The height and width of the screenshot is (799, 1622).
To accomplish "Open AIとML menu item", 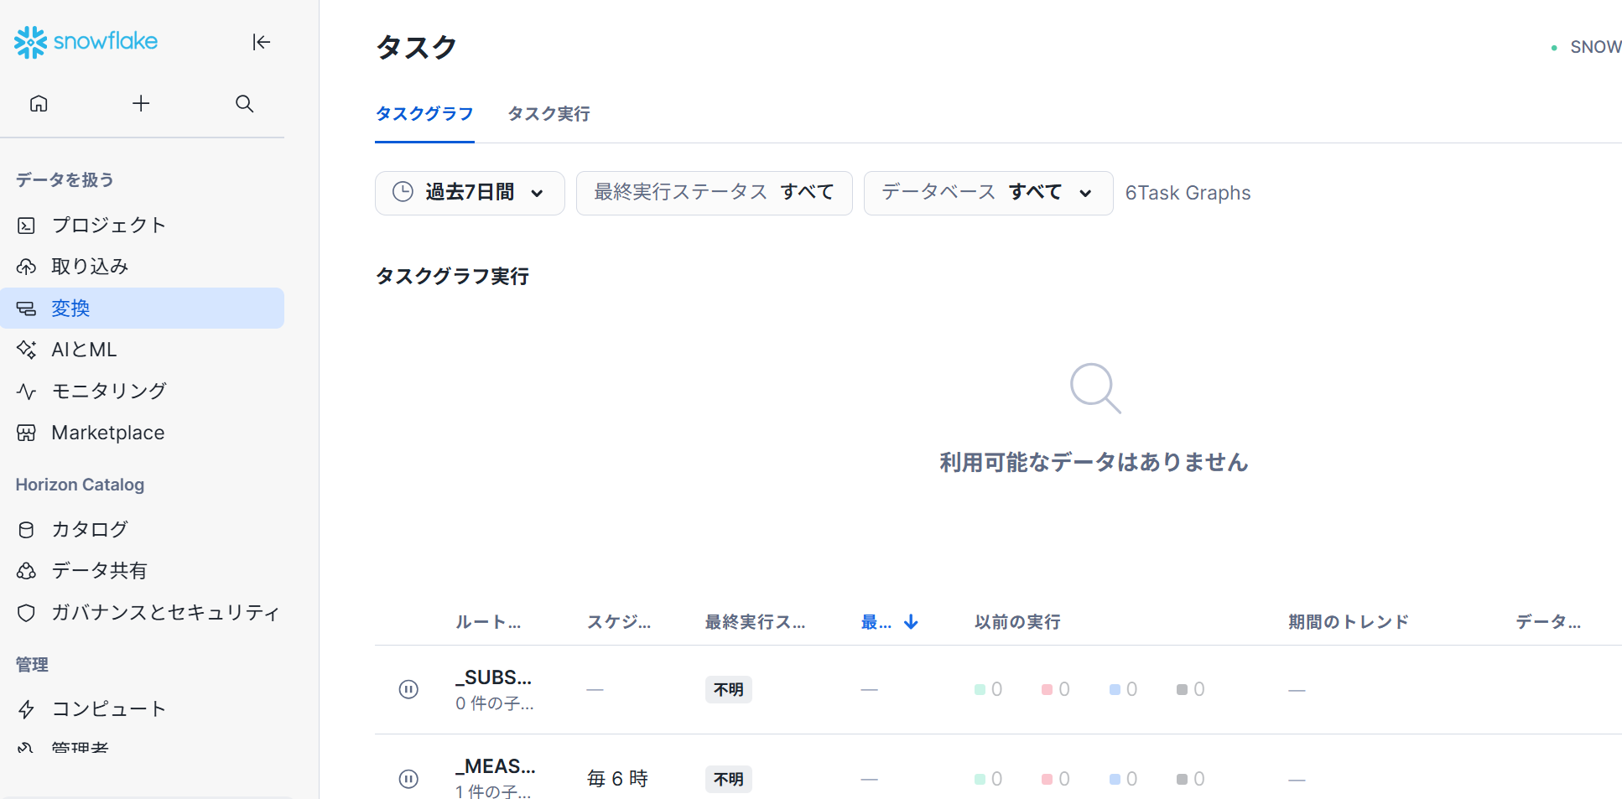I will 142,350.
